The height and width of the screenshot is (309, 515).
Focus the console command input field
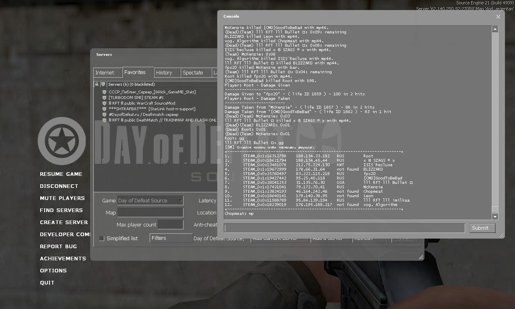(x=344, y=228)
